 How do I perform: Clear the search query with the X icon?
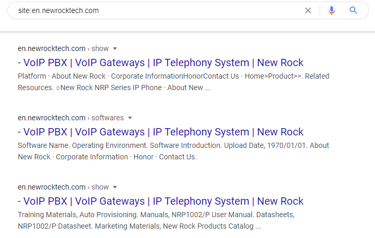pos(308,10)
